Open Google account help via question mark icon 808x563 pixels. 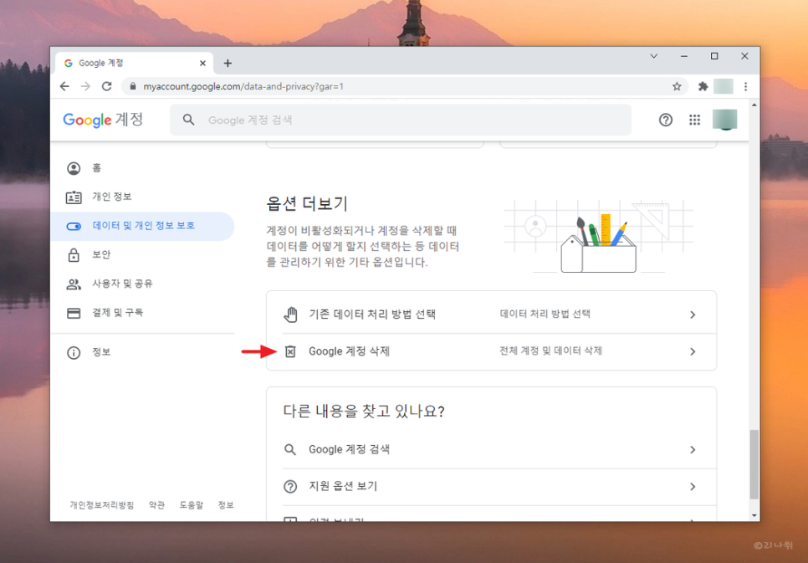pyautogui.click(x=665, y=120)
